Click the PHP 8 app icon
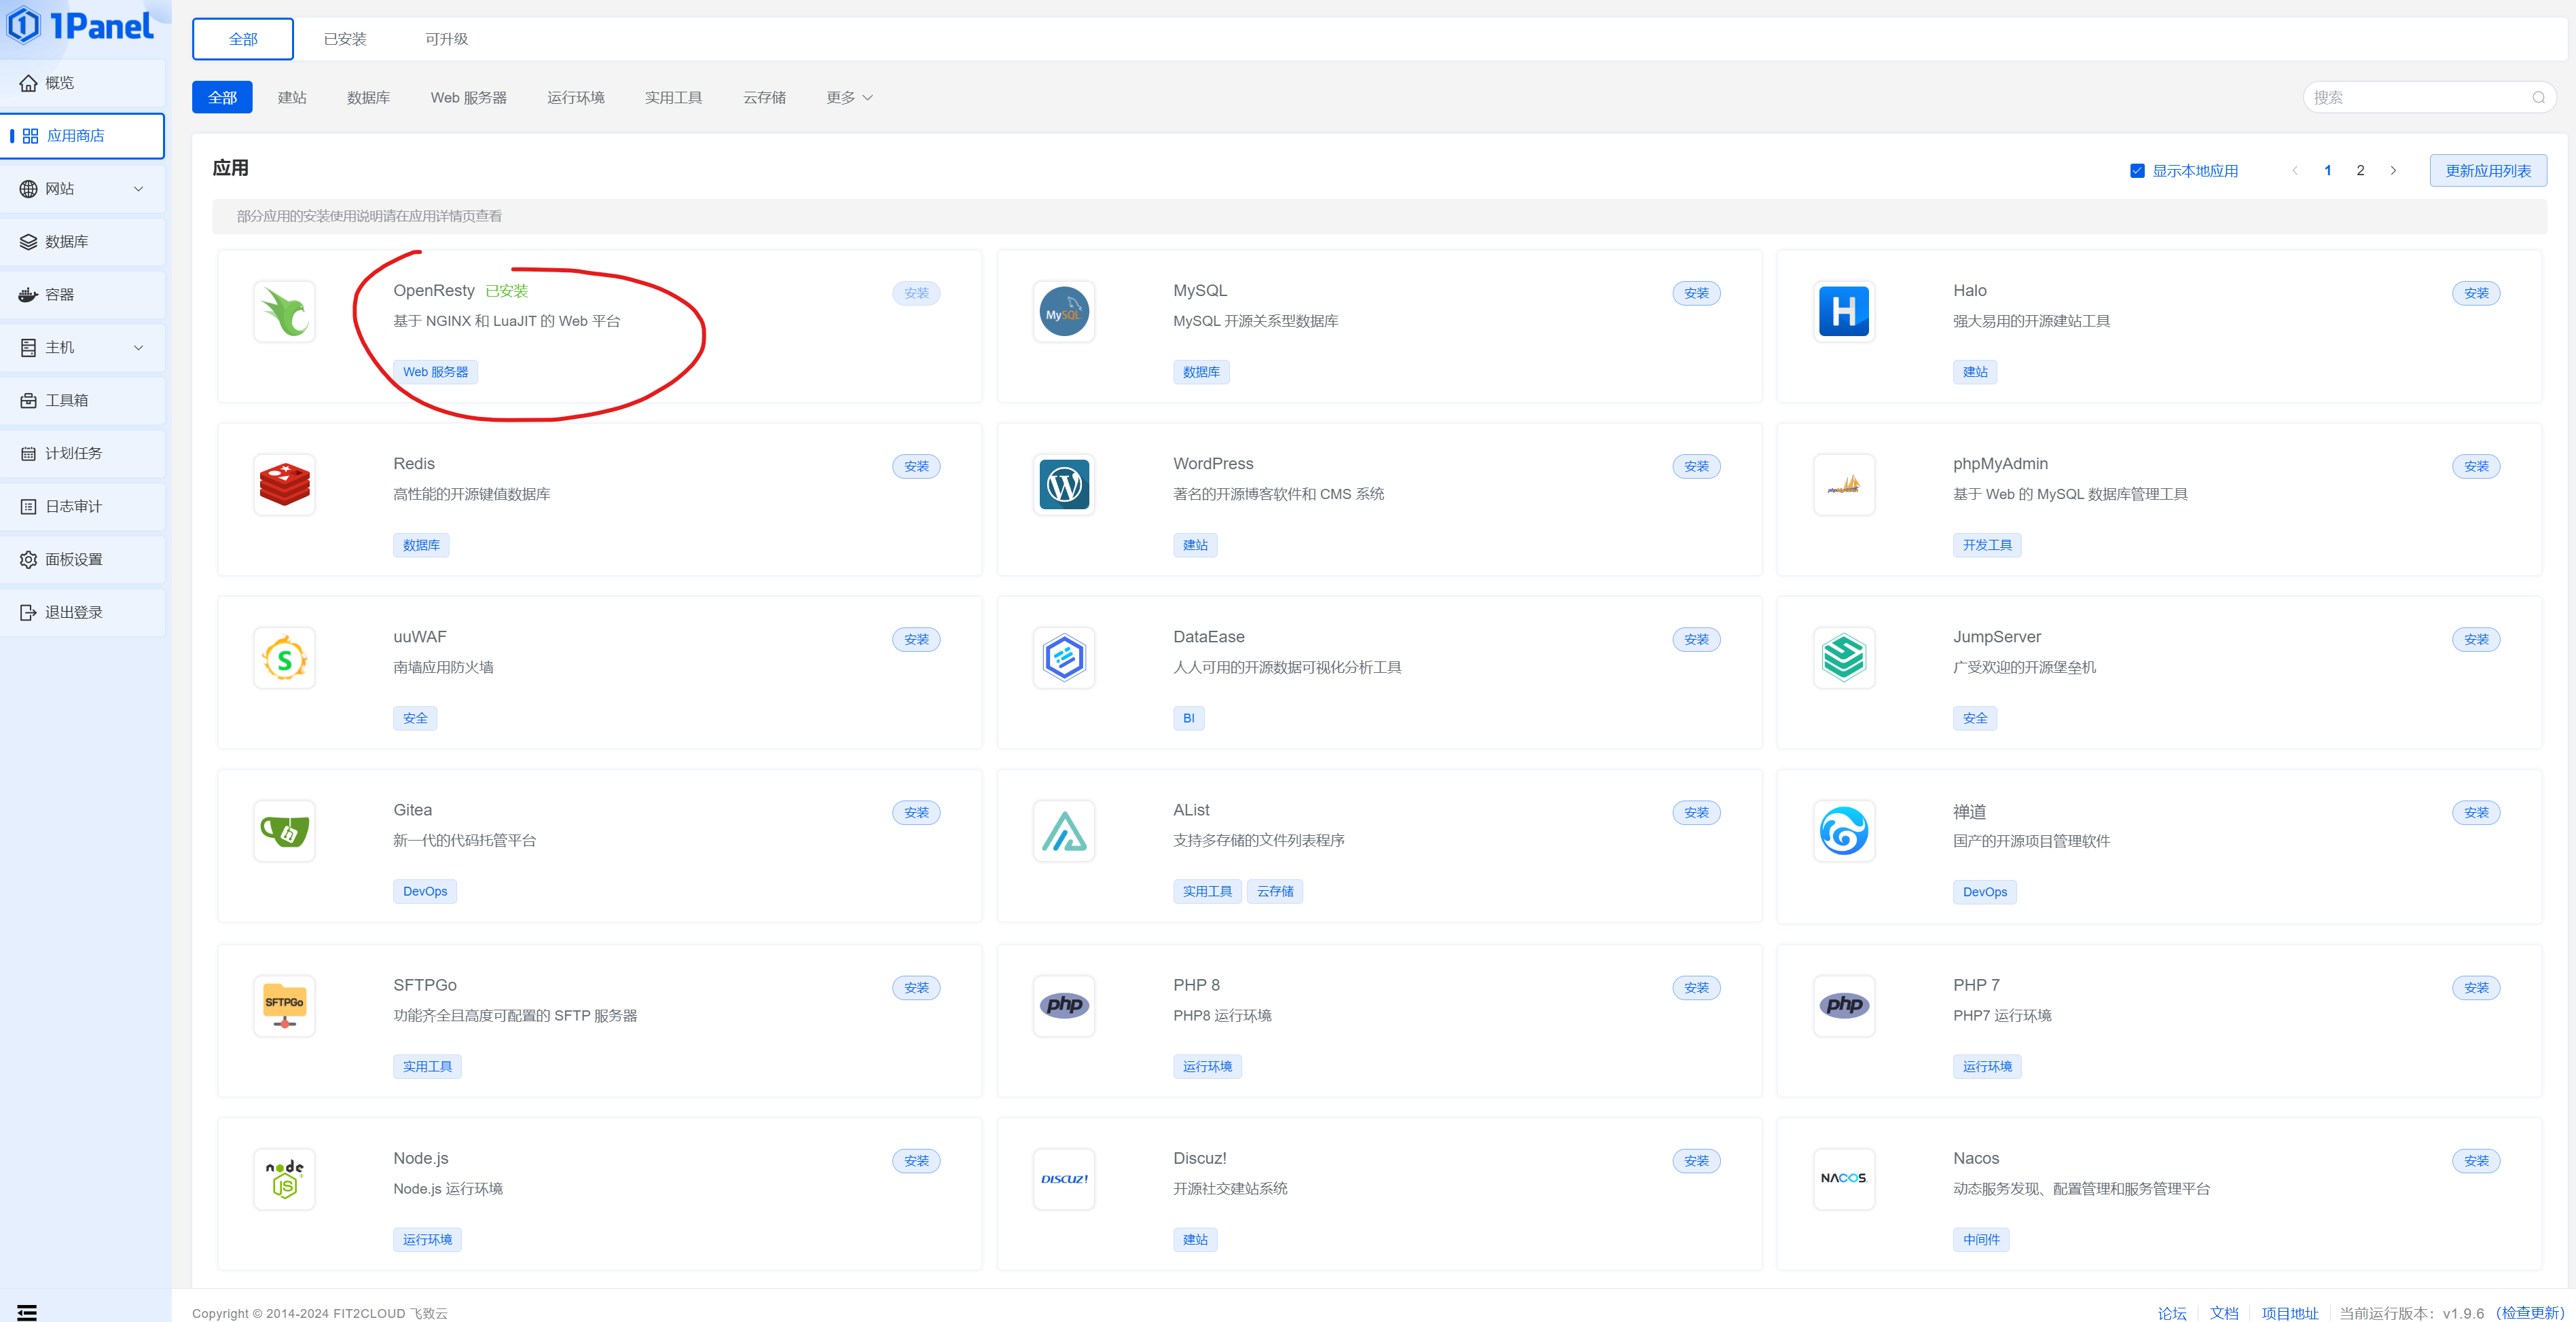The width and height of the screenshot is (2576, 1322). pos(1064,1006)
